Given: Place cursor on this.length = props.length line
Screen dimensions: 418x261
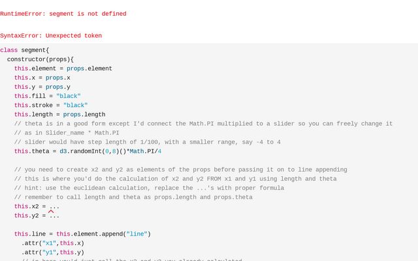Looking at the screenshot, I should pyautogui.click(x=60, y=114).
